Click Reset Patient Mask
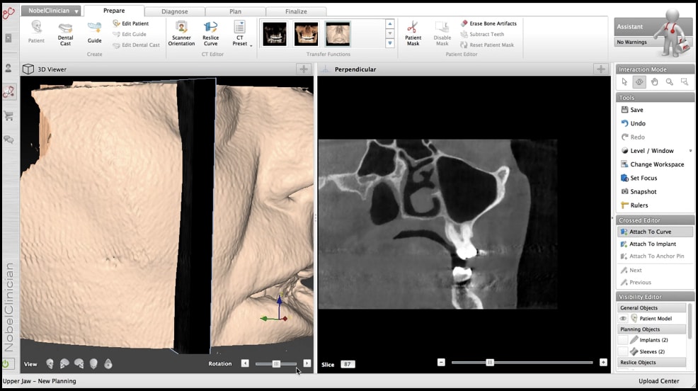This screenshot has height=391, width=698. pos(487,45)
